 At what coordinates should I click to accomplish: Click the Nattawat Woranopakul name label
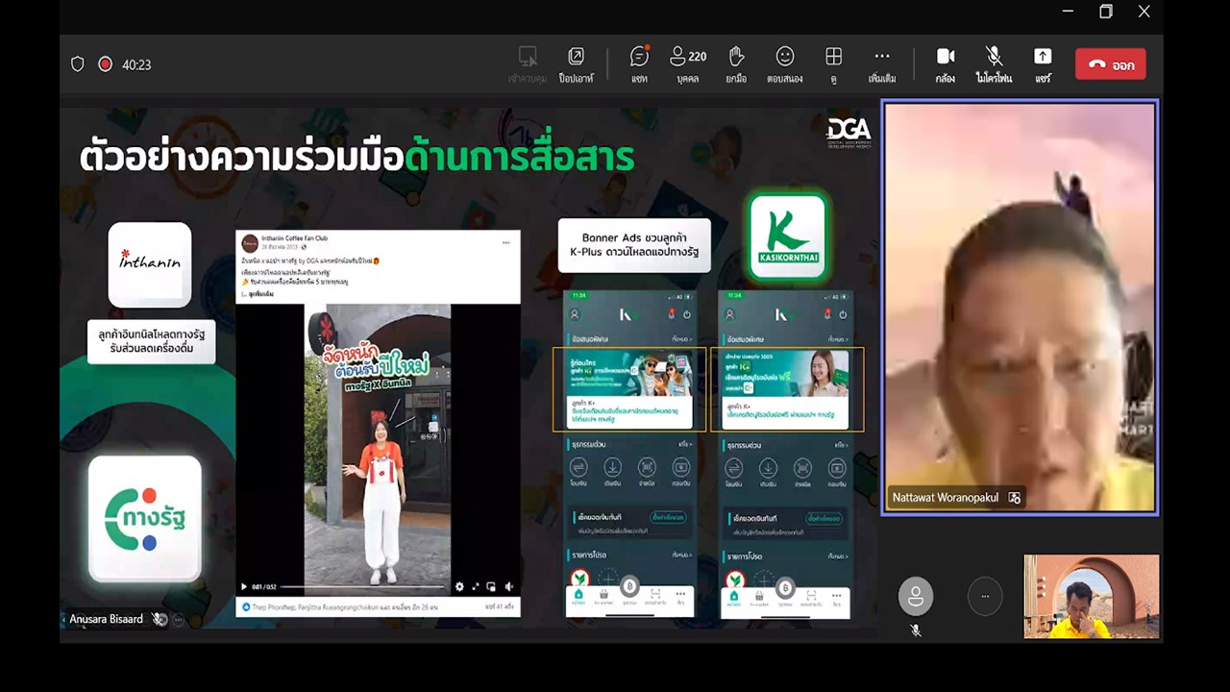[x=945, y=497]
